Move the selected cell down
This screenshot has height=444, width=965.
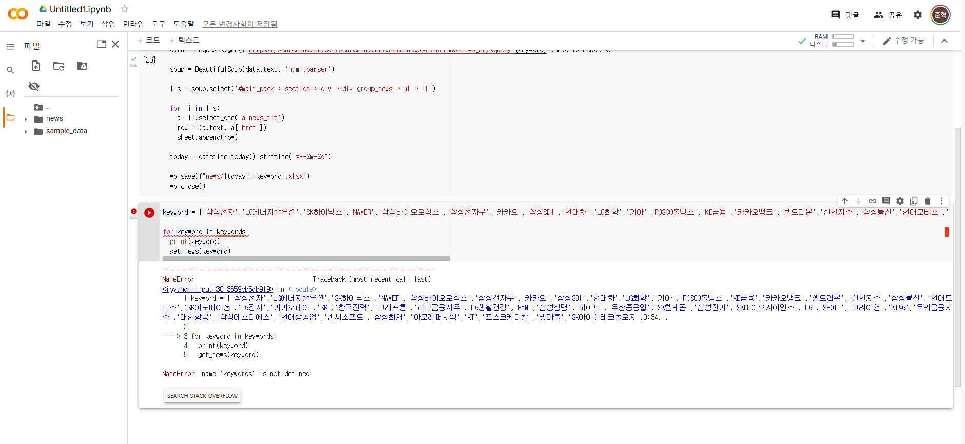point(858,201)
